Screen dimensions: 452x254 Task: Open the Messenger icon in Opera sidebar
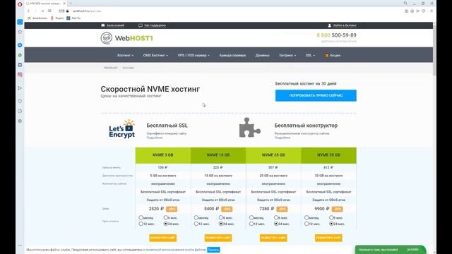(x=20, y=45)
